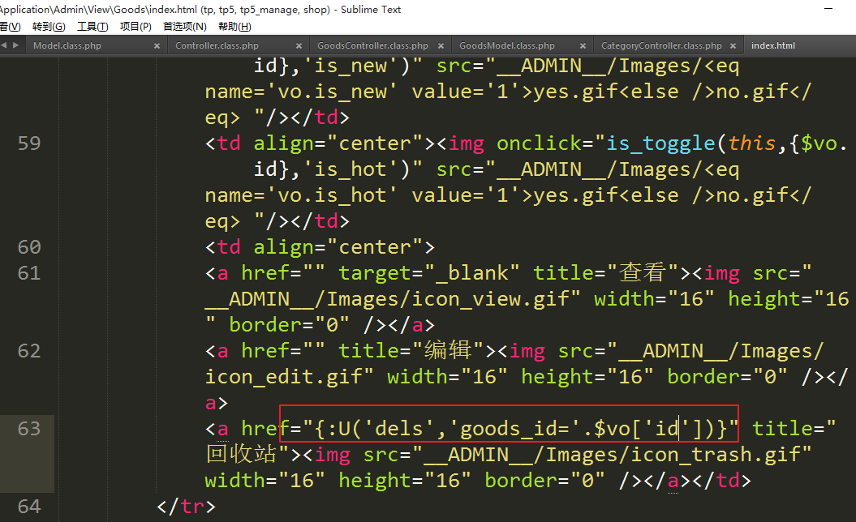Screen dimensions: 856x522
Task: Switch to the CategoryController.class.php tab
Action: click(661, 46)
